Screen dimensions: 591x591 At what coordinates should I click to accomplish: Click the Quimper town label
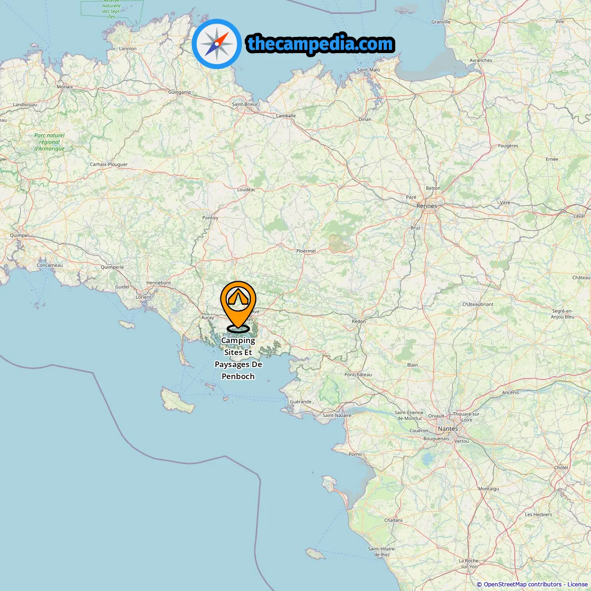(19, 235)
